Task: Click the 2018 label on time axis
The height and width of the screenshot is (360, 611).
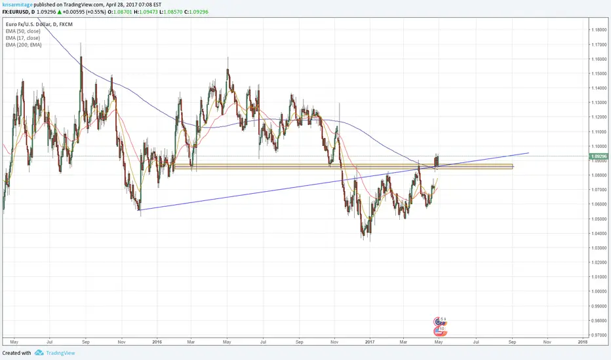Action: [x=583, y=342]
